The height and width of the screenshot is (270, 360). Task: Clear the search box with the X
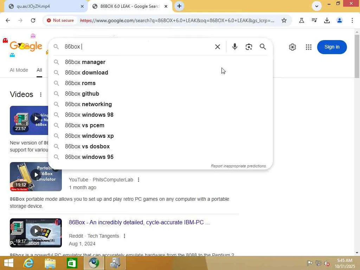(217, 47)
